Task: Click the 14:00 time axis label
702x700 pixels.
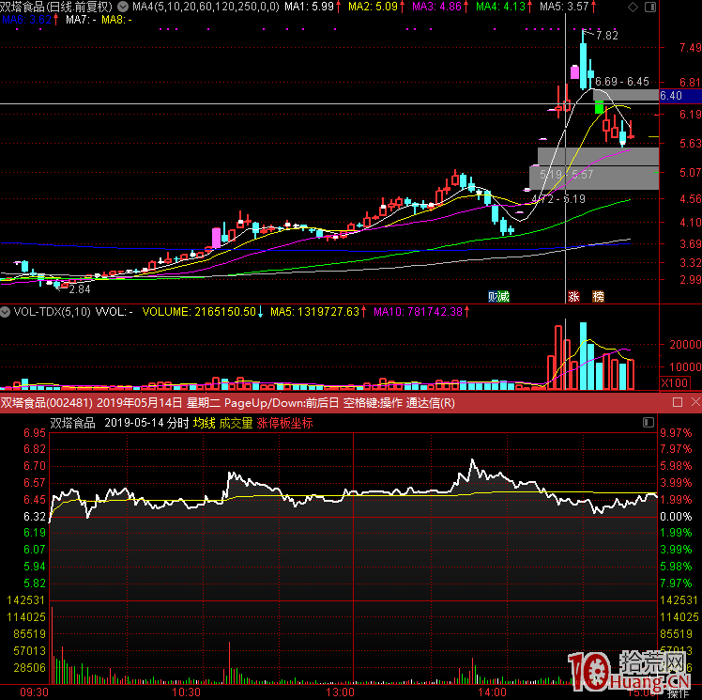Action: [x=492, y=692]
